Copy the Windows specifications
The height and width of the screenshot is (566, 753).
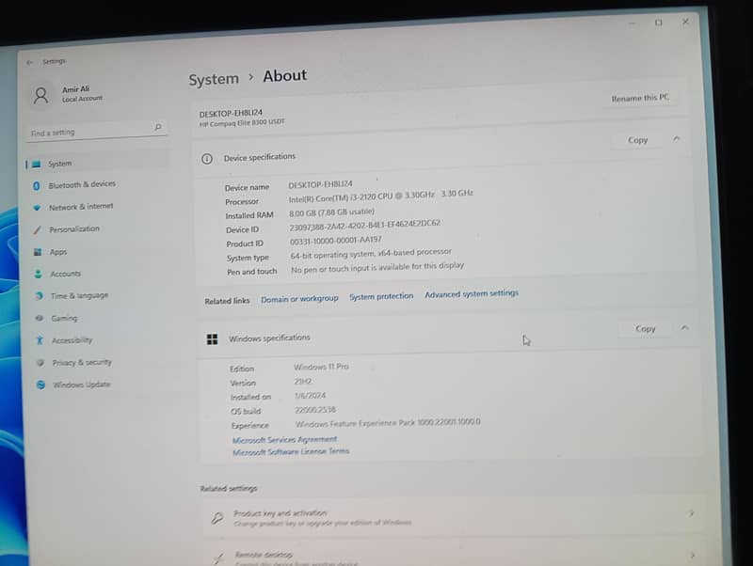click(646, 329)
